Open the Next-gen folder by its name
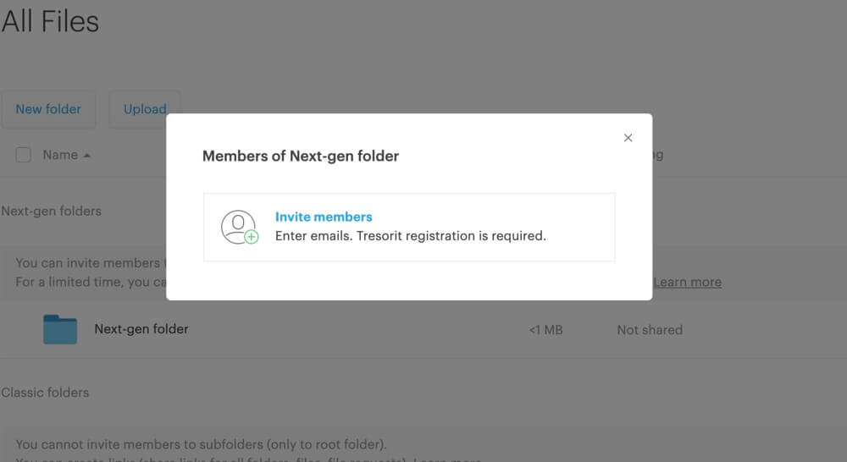 coord(141,329)
